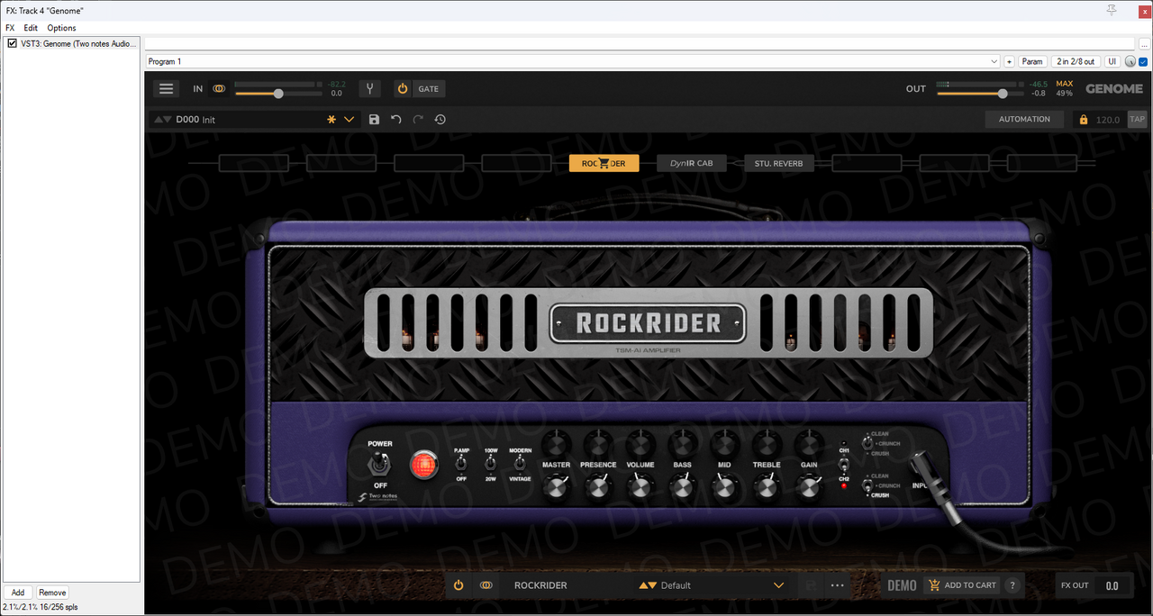Flip the CH1 Clean/Crunch/Crush switch

tap(867, 443)
